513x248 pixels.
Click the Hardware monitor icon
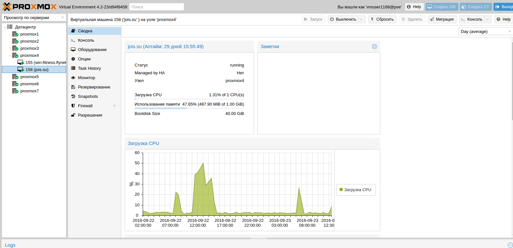click(x=73, y=50)
